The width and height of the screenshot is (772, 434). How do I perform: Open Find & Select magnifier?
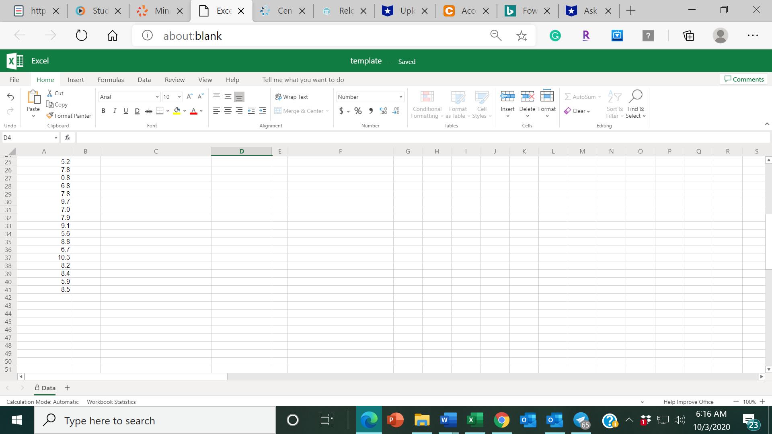(x=635, y=96)
